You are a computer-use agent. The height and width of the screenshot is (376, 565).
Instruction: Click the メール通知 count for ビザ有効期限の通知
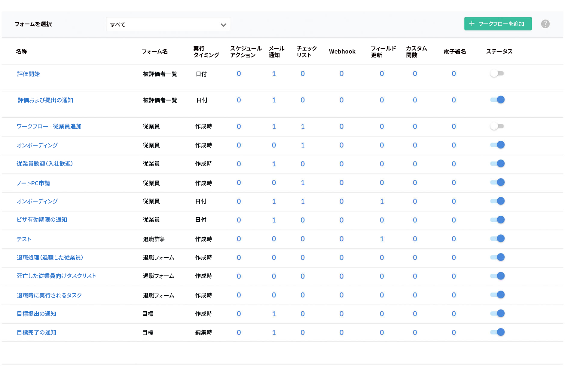(x=274, y=220)
